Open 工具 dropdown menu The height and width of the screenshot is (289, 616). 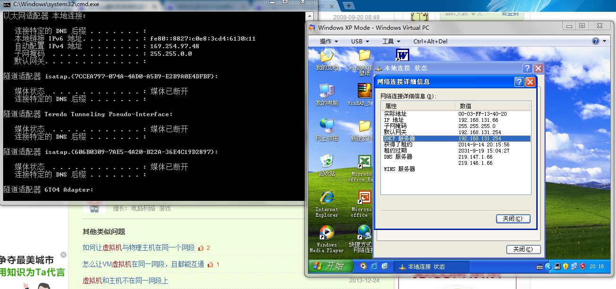(x=391, y=41)
